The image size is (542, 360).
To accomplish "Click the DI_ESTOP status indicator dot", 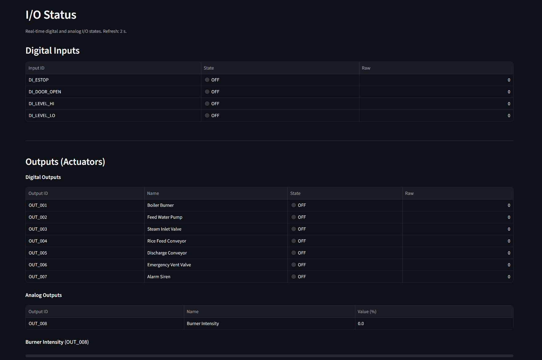I will coord(207,80).
